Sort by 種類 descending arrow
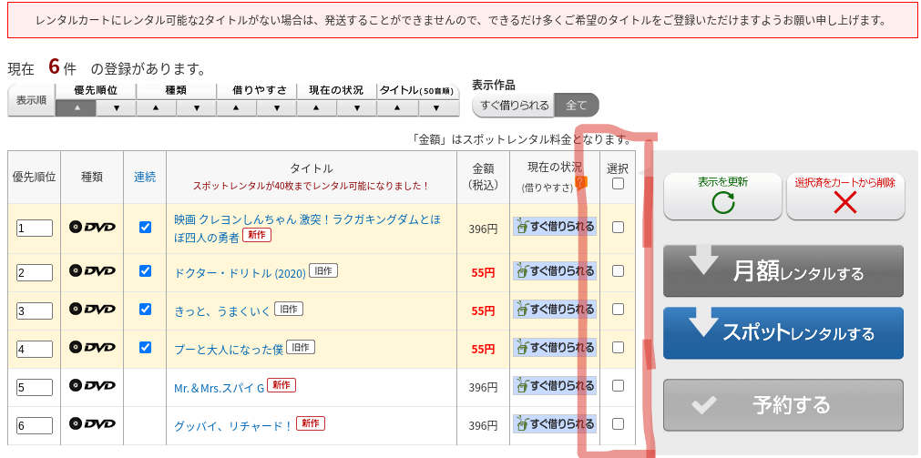921x458 pixels. pyautogui.click(x=196, y=108)
